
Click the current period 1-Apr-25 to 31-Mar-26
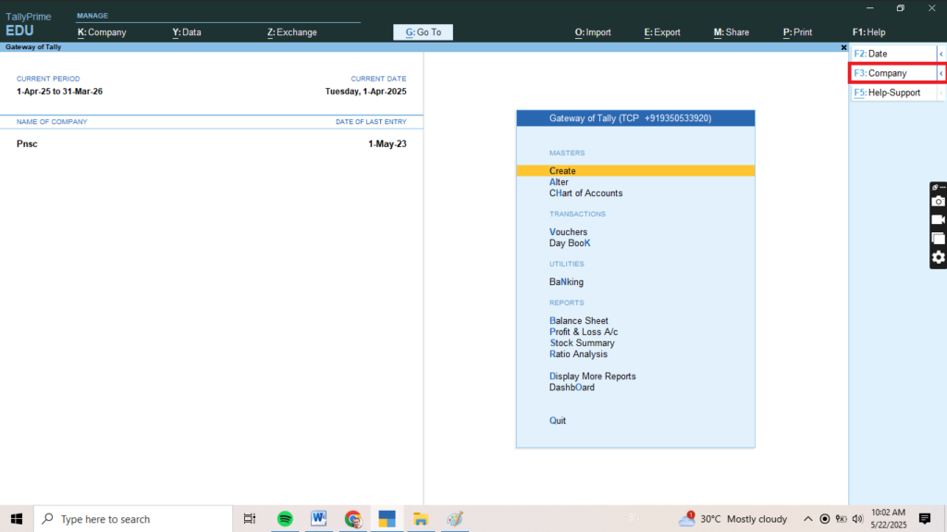click(60, 92)
